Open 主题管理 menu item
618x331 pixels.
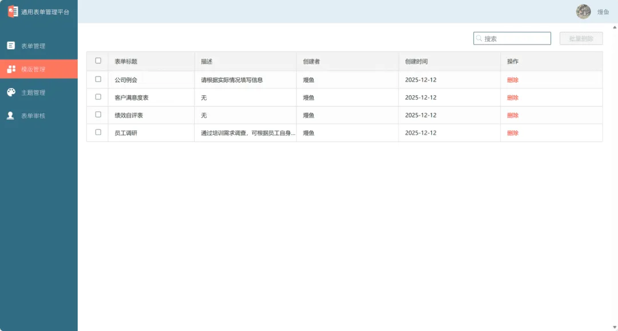(39, 92)
